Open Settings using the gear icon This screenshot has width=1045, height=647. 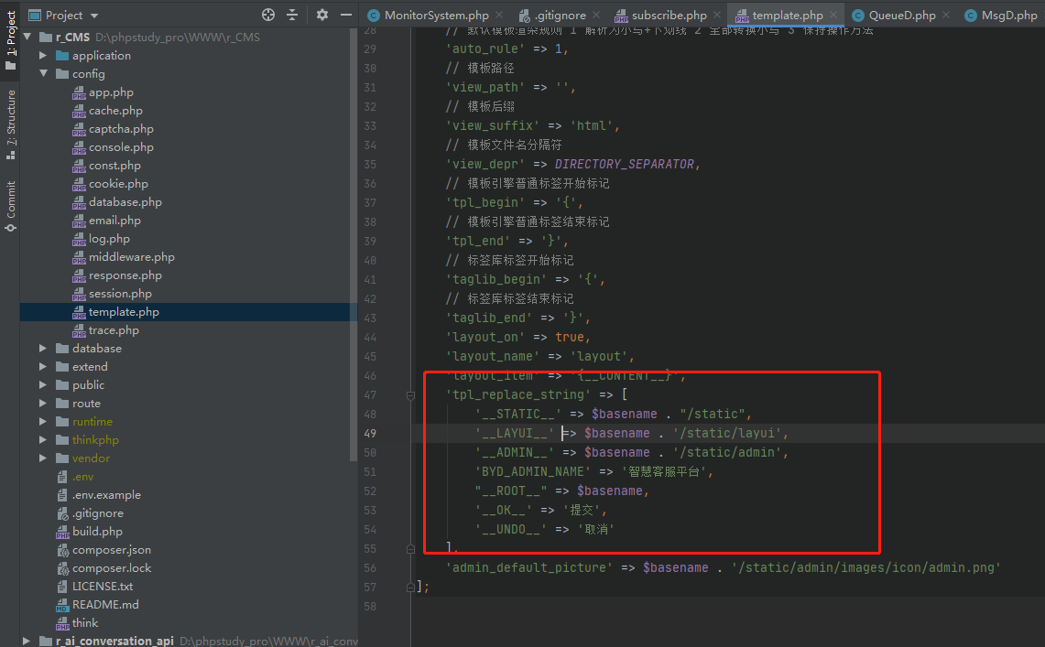[321, 15]
